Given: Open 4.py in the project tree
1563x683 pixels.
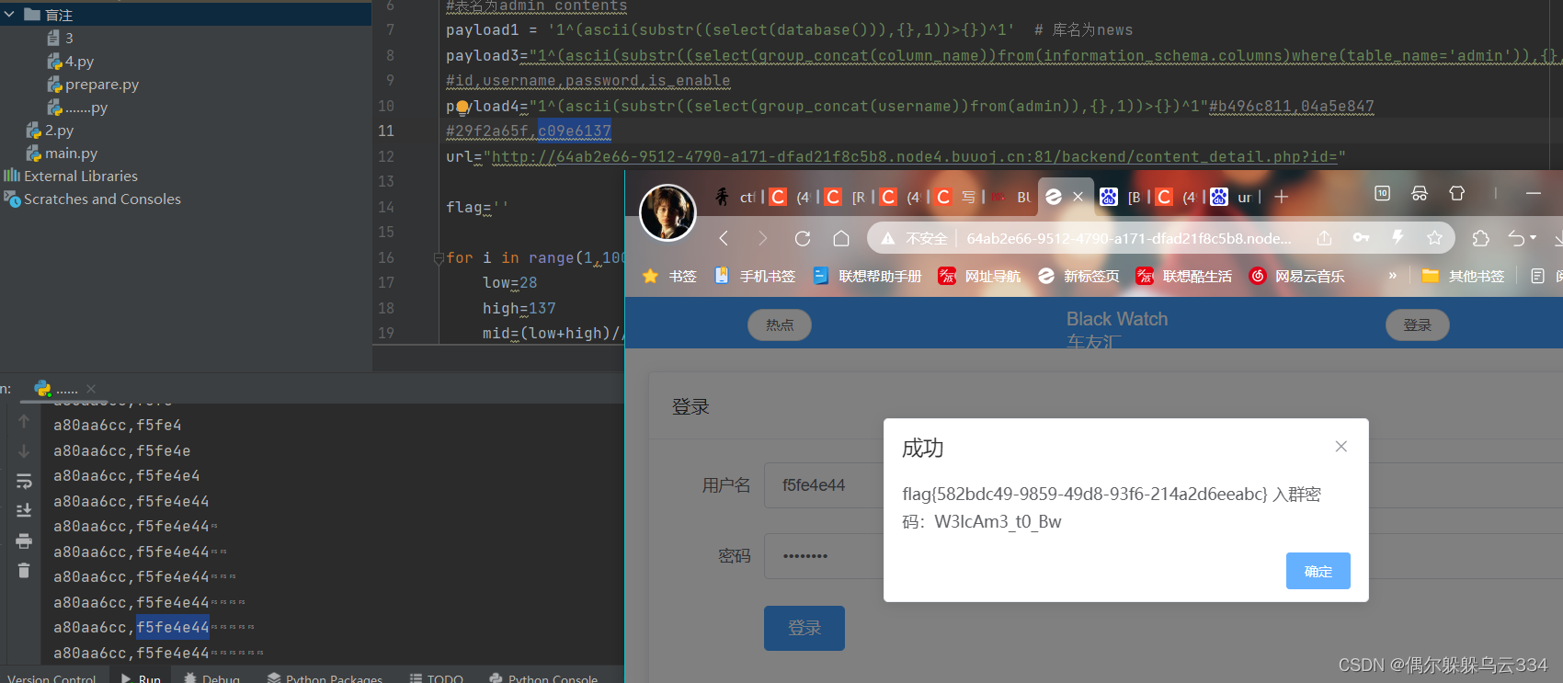Looking at the screenshot, I should [x=71, y=62].
